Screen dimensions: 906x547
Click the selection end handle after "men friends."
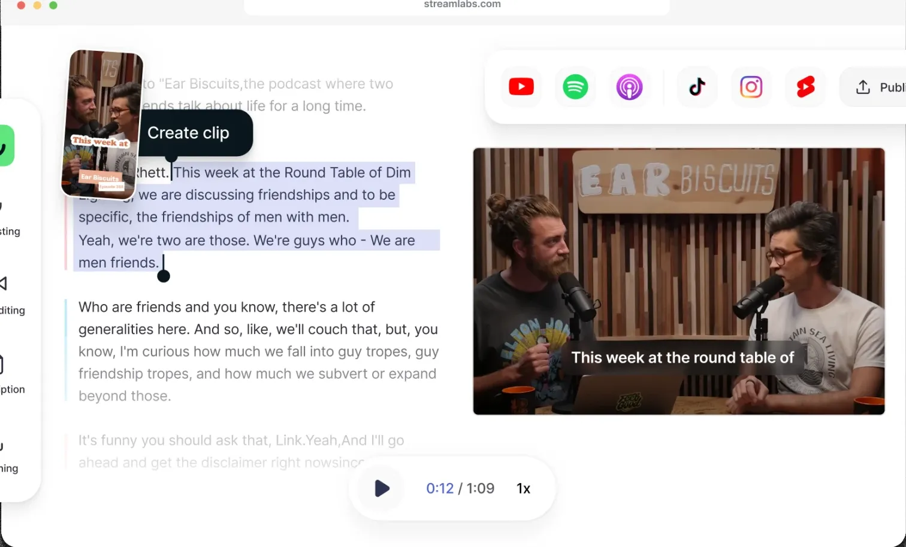164,275
